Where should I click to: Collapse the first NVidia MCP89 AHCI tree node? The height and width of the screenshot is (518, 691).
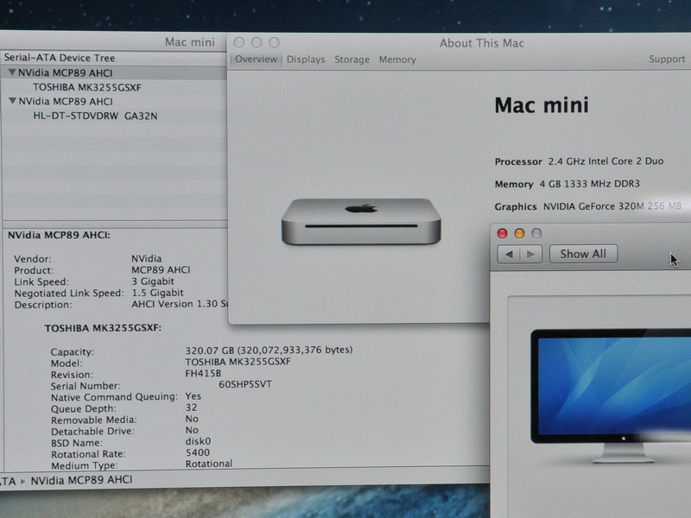click(12, 73)
